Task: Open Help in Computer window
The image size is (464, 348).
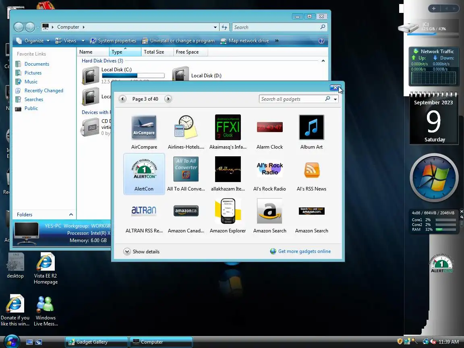Action: (x=321, y=41)
